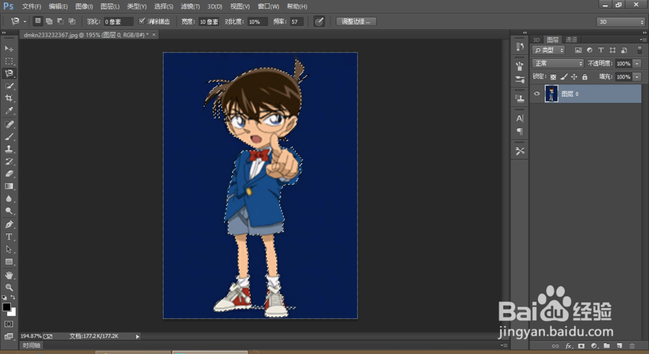Open the 正常 blend mode dropdown

point(557,64)
